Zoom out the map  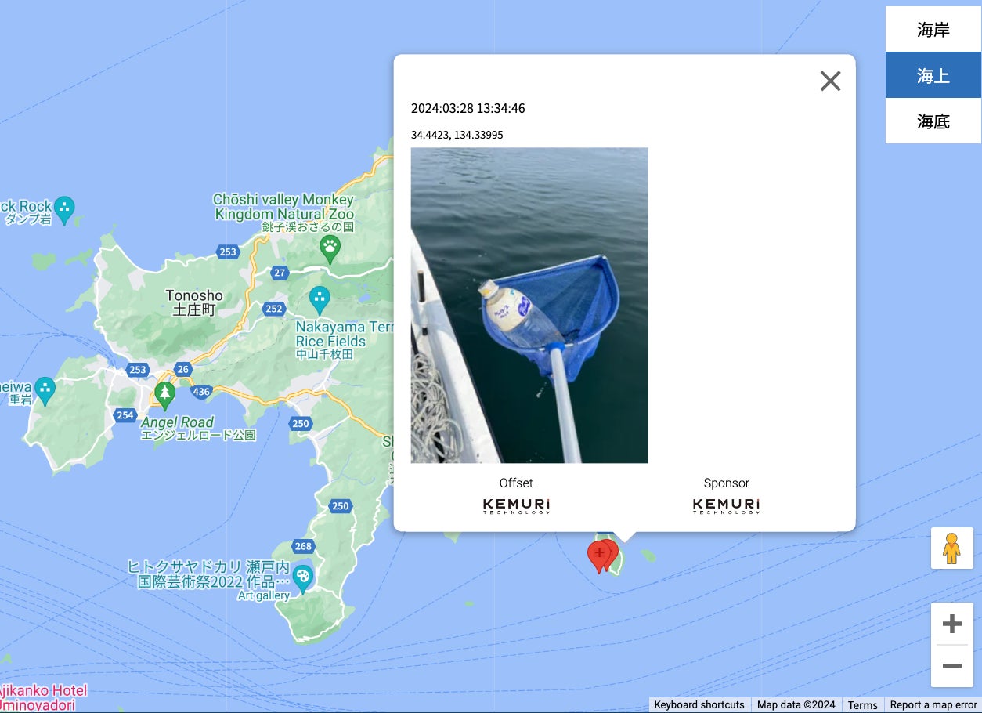pyautogui.click(x=951, y=666)
